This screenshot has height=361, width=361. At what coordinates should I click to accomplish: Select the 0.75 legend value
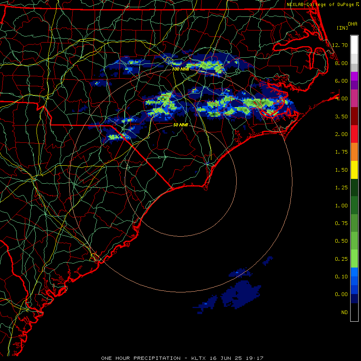(x=341, y=223)
